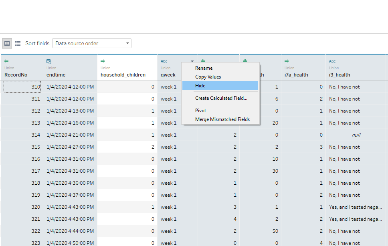This screenshot has height=246, width=388.
Task: Click the null cell in i3_health
Action: point(356,135)
